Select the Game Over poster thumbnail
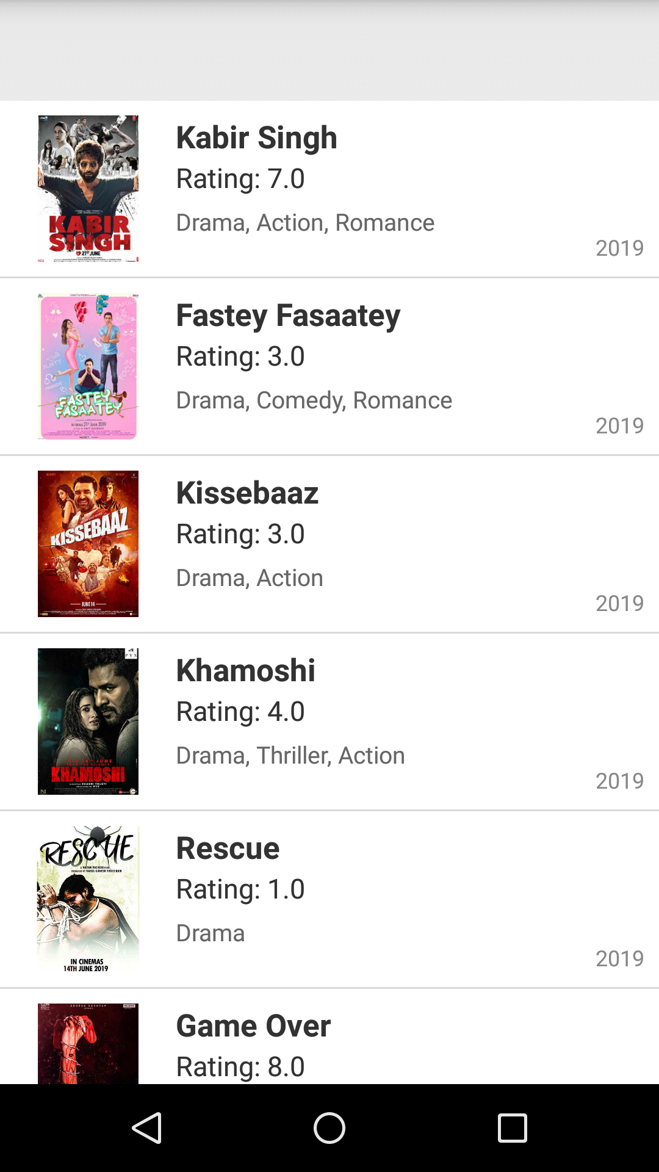The image size is (659, 1172). [x=88, y=1044]
